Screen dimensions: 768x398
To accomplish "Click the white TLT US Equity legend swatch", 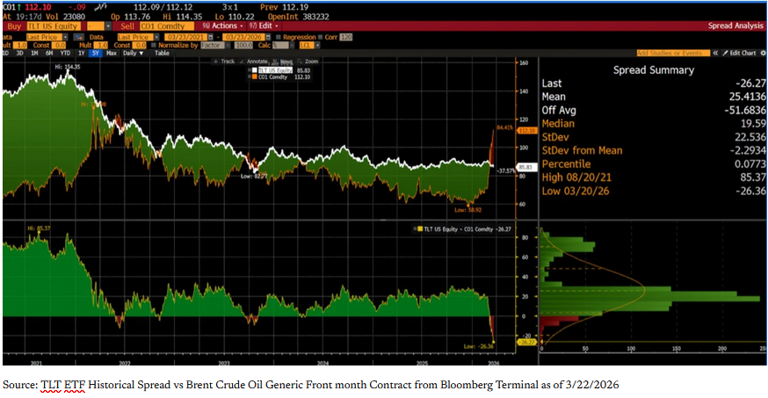I will tap(255, 70).
